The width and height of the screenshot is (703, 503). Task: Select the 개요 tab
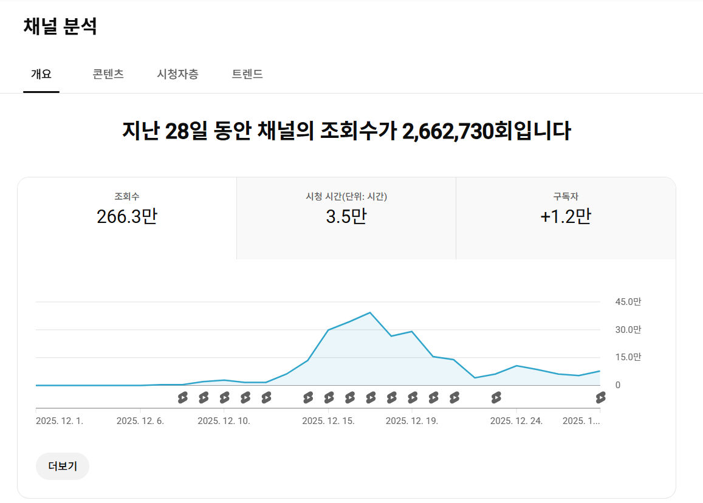(x=41, y=74)
